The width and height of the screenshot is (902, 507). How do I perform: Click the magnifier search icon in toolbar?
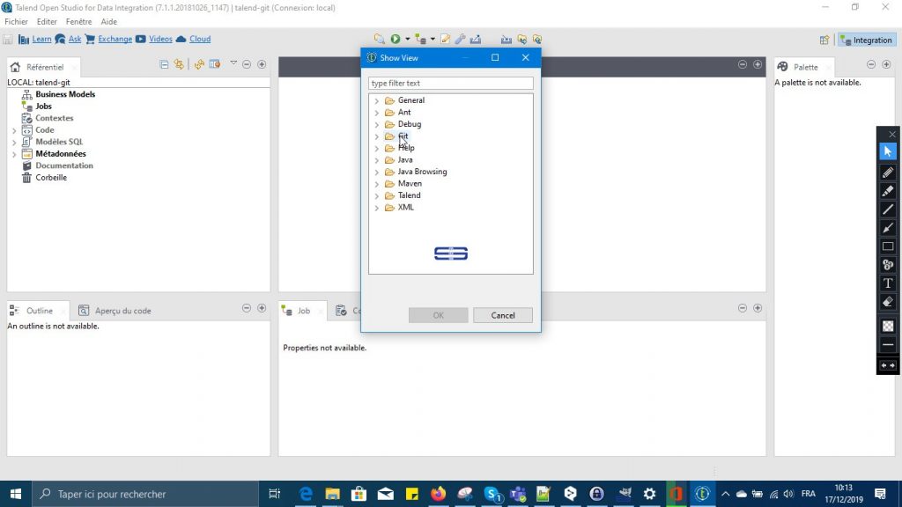coord(379,39)
